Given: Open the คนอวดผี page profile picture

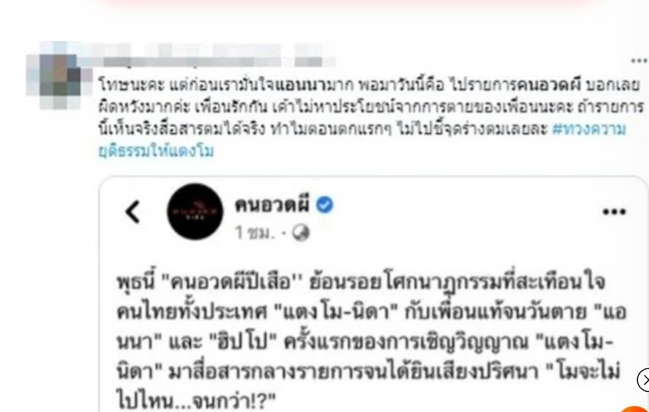Looking at the screenshot, I should coord(195,211).
